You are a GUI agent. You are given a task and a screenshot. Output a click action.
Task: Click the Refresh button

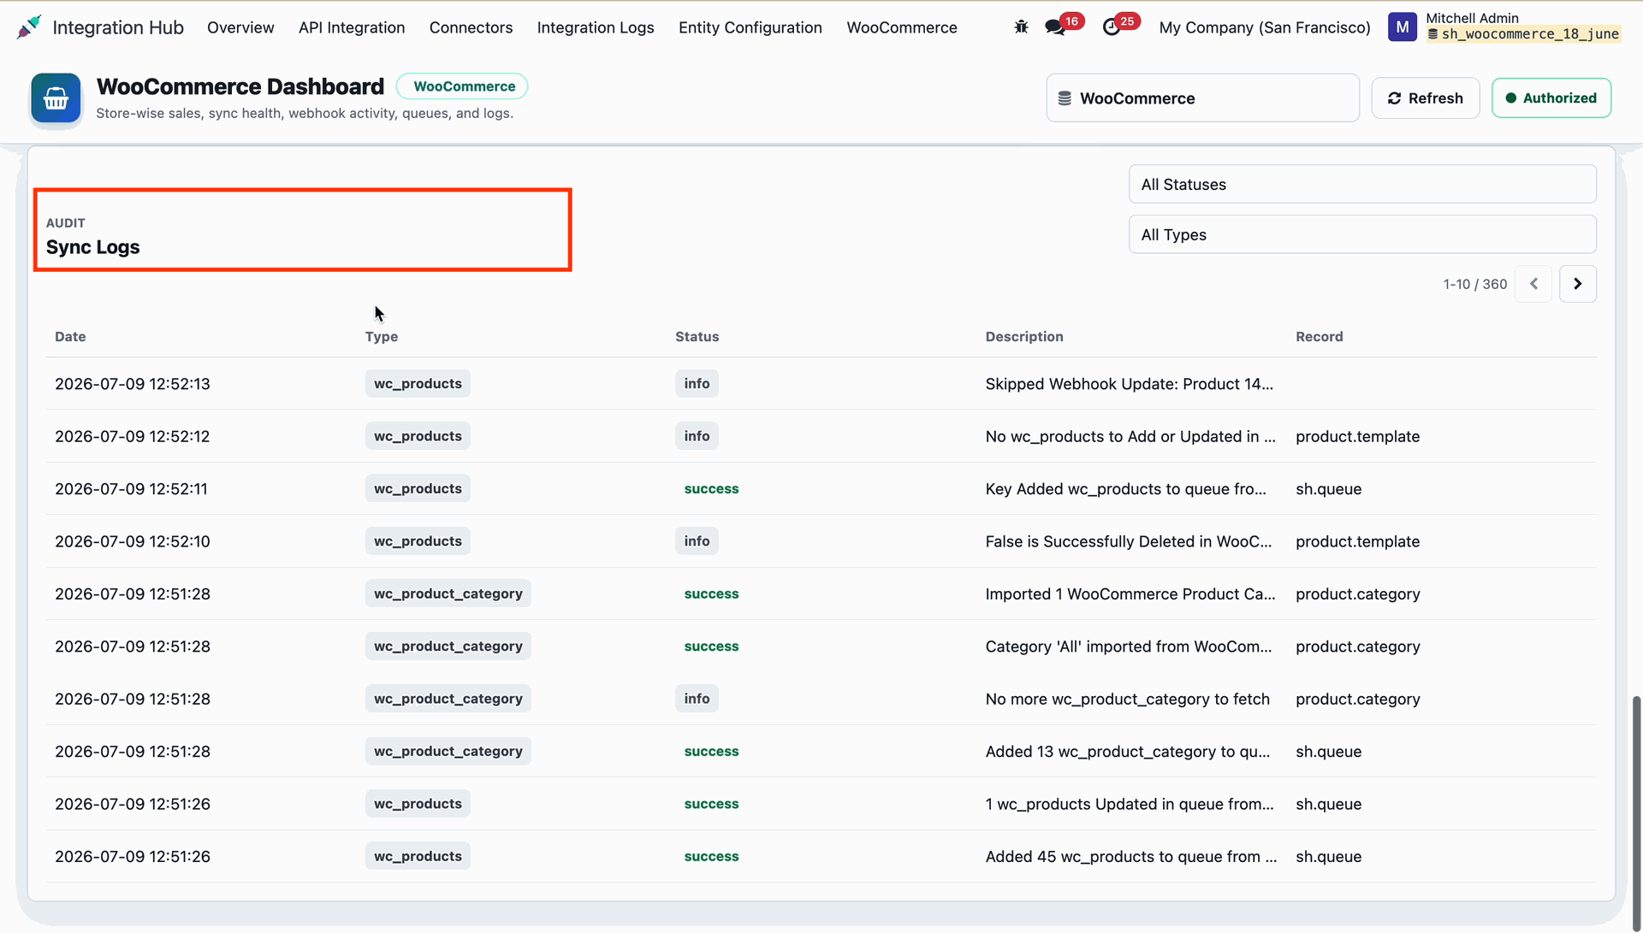1425,98
